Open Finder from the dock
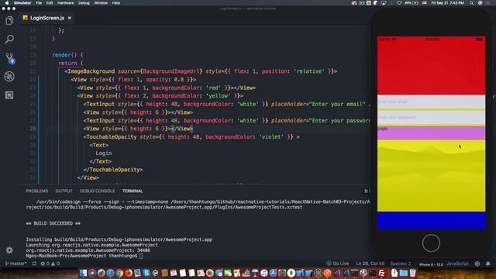Screen dimensions: 496x279 click(x=83, y=273)
